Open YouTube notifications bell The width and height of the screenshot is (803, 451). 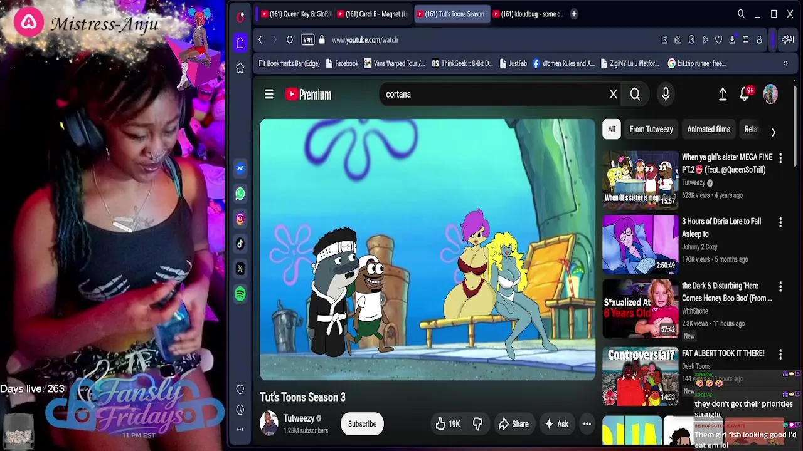[x=745, y=95]
